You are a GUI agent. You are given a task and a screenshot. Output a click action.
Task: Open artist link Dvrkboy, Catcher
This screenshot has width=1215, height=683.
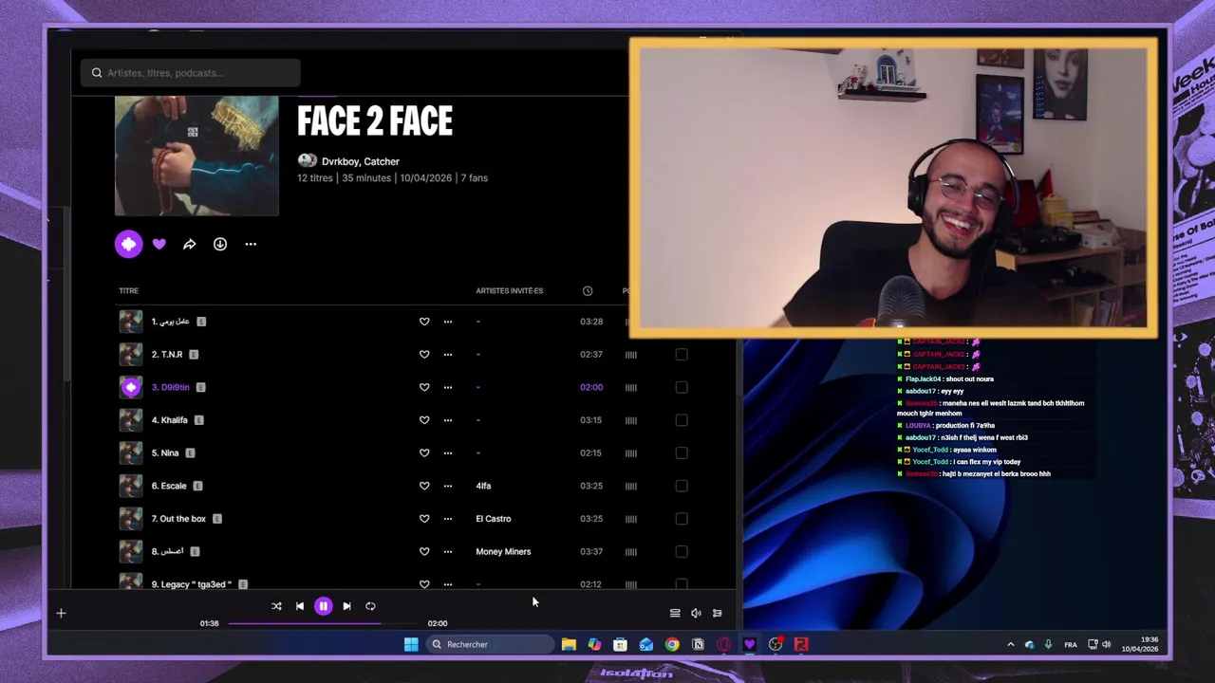pyautogui.click(x=361, y=161)
